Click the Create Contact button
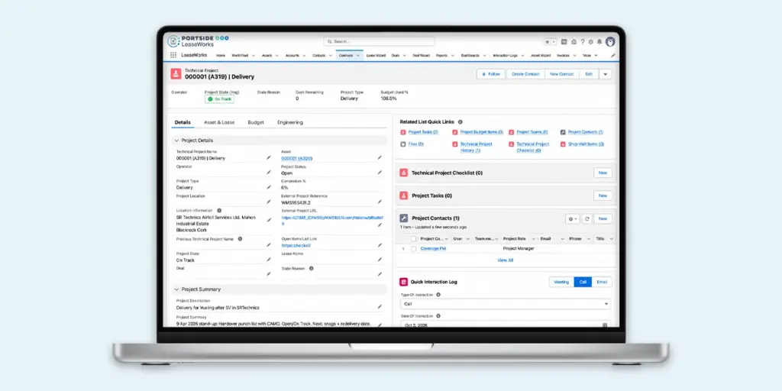This screenshot has height=391, width=782. 525,74
